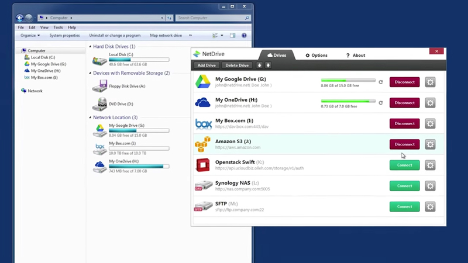The image size is (468, 263).
Task: Connect Openstack Swift drive
Action: pos(404,165)
